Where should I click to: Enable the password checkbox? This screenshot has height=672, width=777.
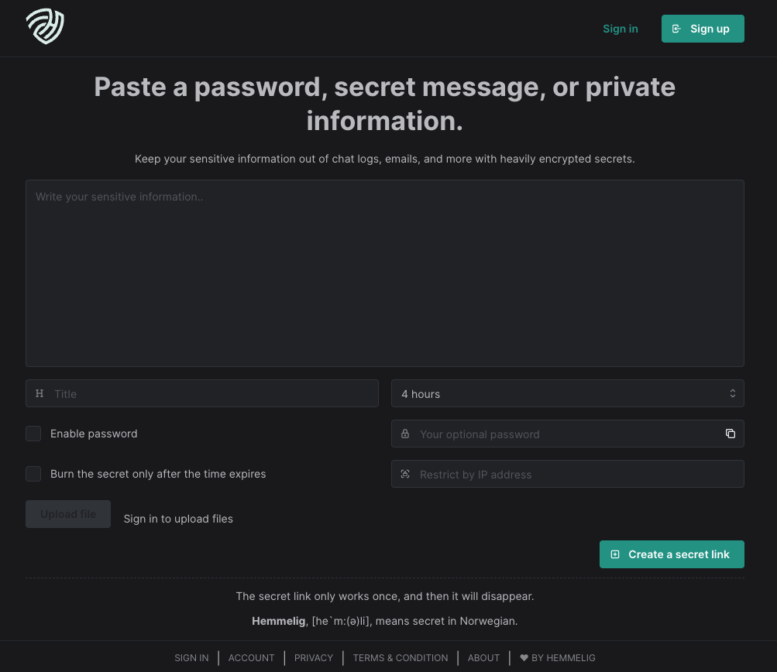(33, 434)
